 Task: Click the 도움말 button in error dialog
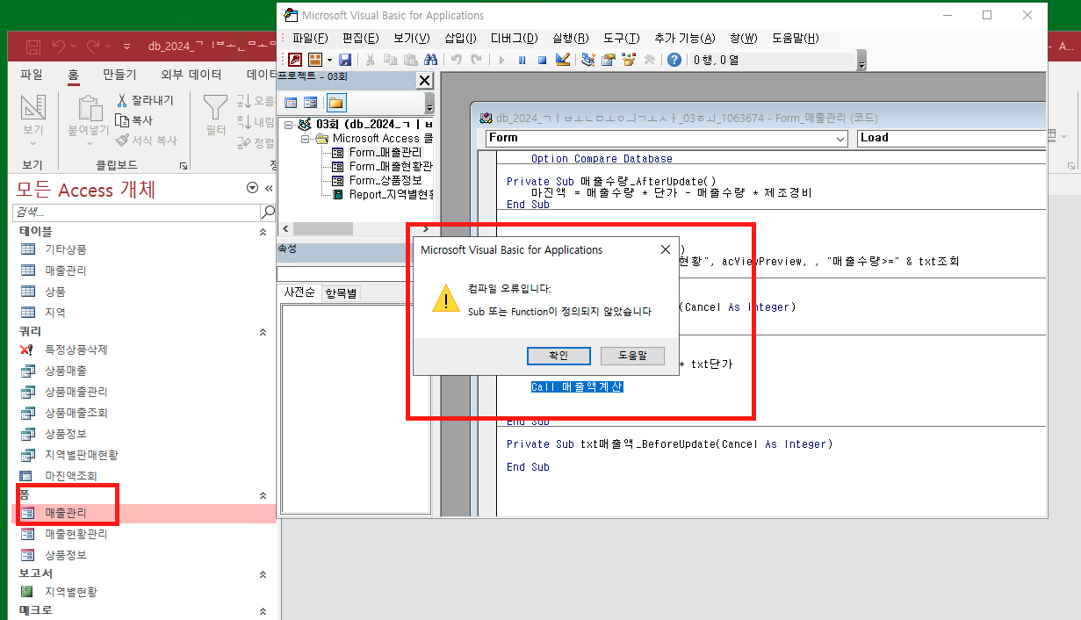pos(632,356)
